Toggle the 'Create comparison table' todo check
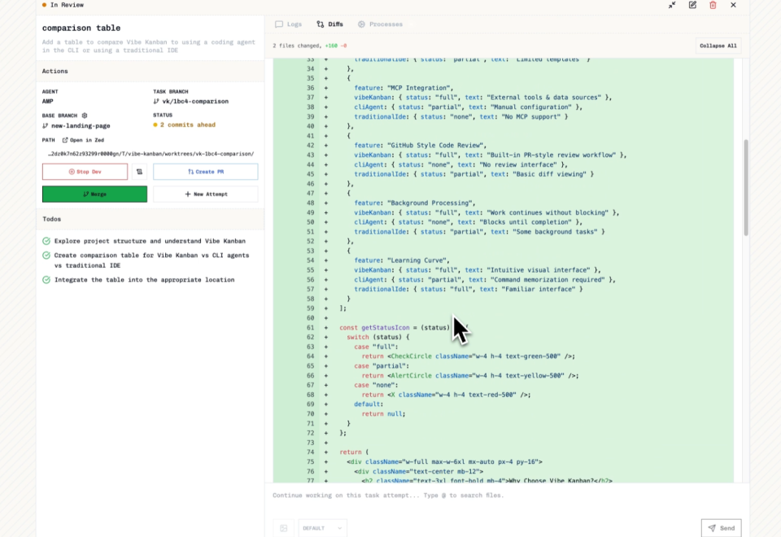This screenshot has height=537, width=781. pyautogui.click(x=46, y=255)
